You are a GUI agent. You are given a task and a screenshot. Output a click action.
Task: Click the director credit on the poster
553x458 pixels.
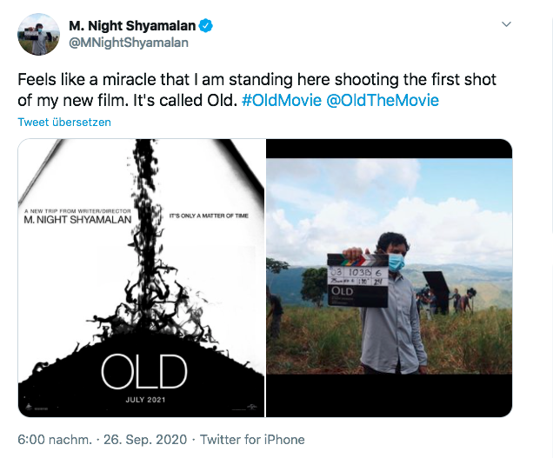coord(77,216)
